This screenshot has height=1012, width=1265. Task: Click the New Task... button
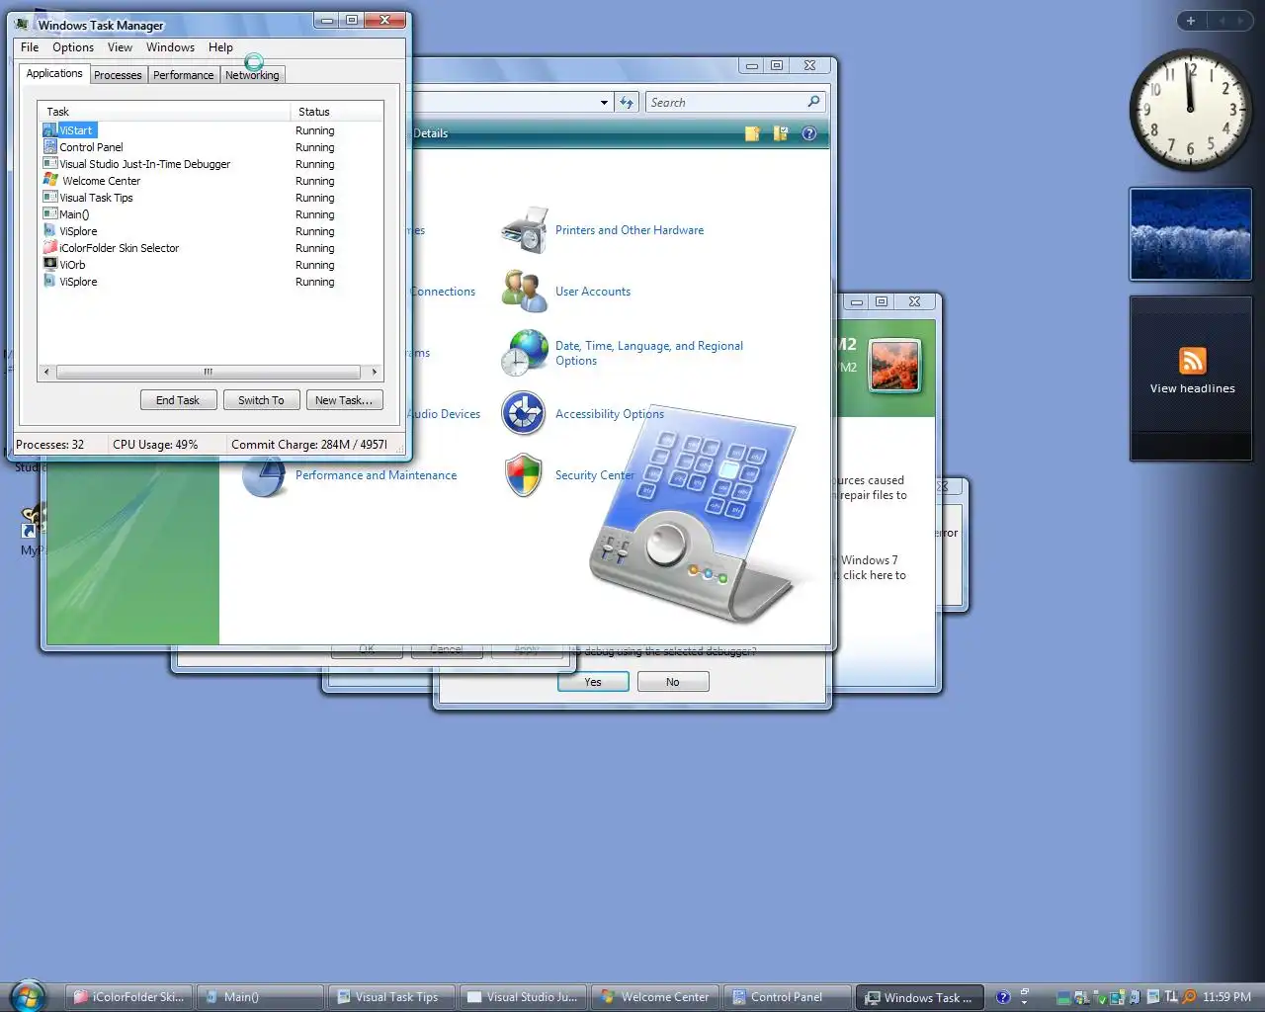[x=344, y=400]
